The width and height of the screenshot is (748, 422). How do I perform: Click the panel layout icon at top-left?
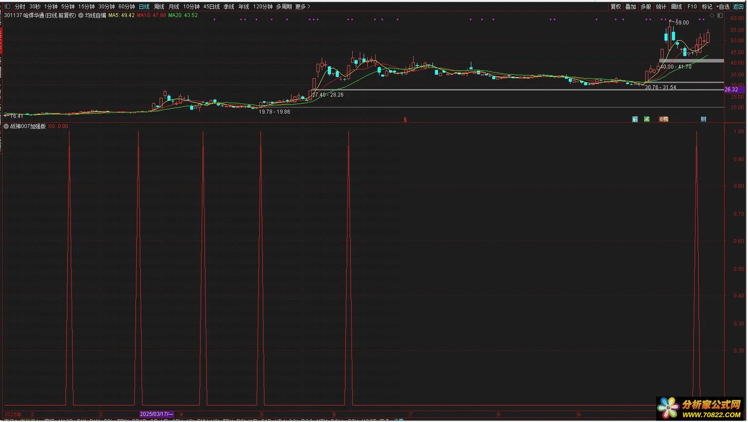tap(7, 7)
